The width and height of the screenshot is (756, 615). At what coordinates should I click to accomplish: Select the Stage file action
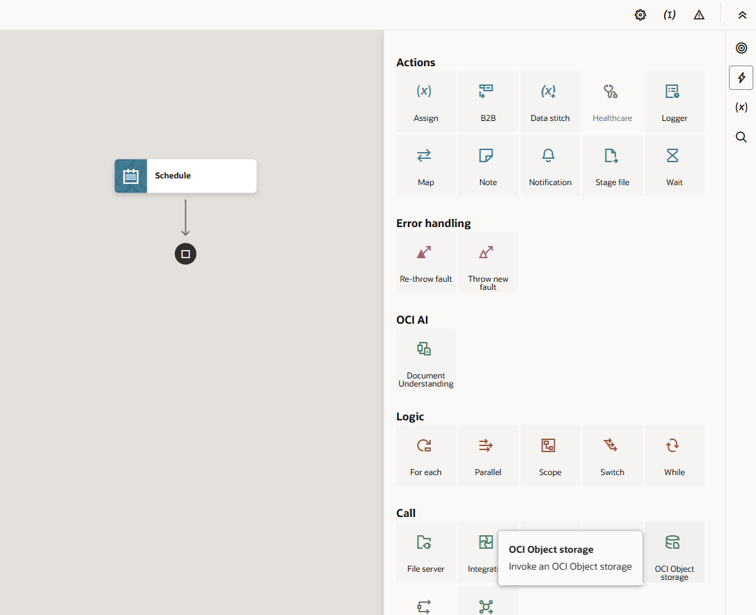click(612, 166)
